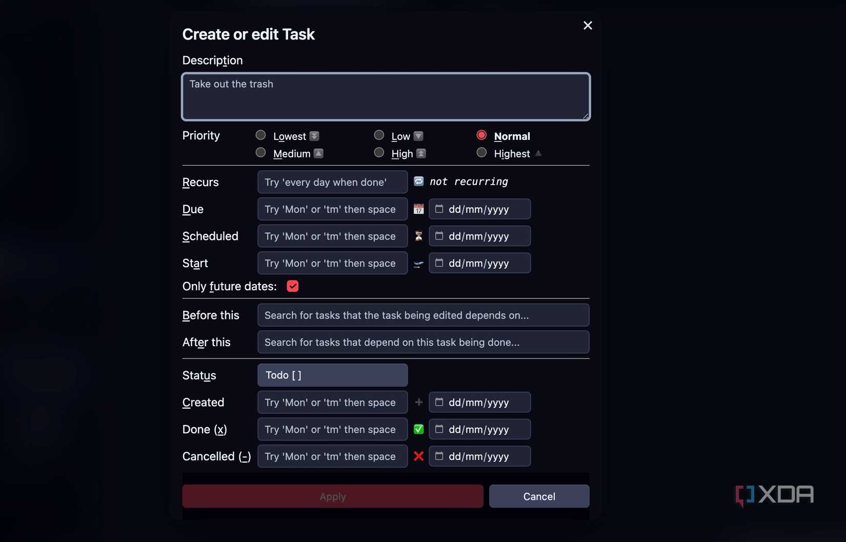846x542 pixels.
Task: Open the Done date calendar picker
Action: (x=440, y=429)
